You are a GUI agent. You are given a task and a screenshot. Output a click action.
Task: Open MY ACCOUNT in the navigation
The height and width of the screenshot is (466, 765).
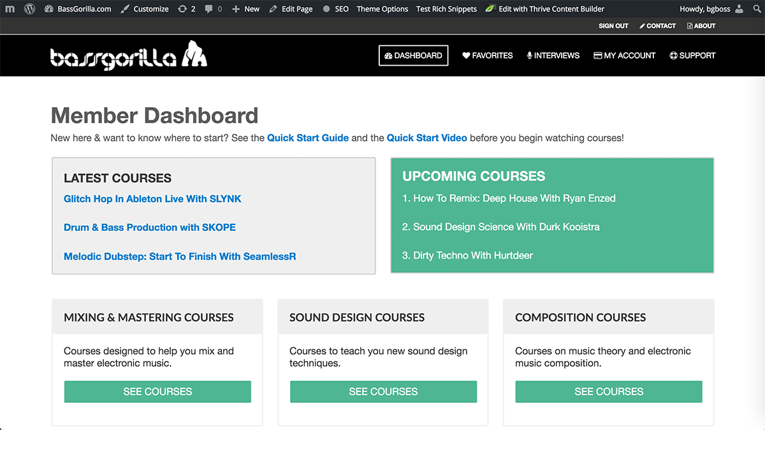pos(624,55)
